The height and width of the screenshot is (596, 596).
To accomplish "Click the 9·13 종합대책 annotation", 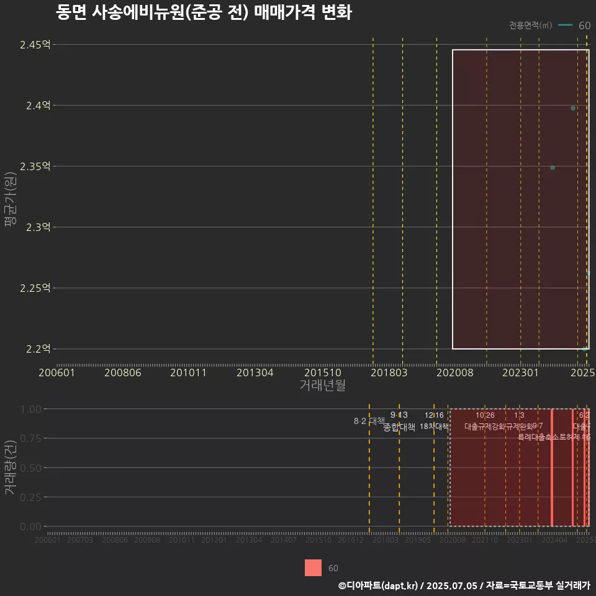I will coord(399,421).
